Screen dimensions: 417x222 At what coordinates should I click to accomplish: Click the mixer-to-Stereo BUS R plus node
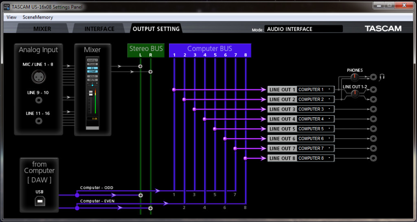coord(151,72)
